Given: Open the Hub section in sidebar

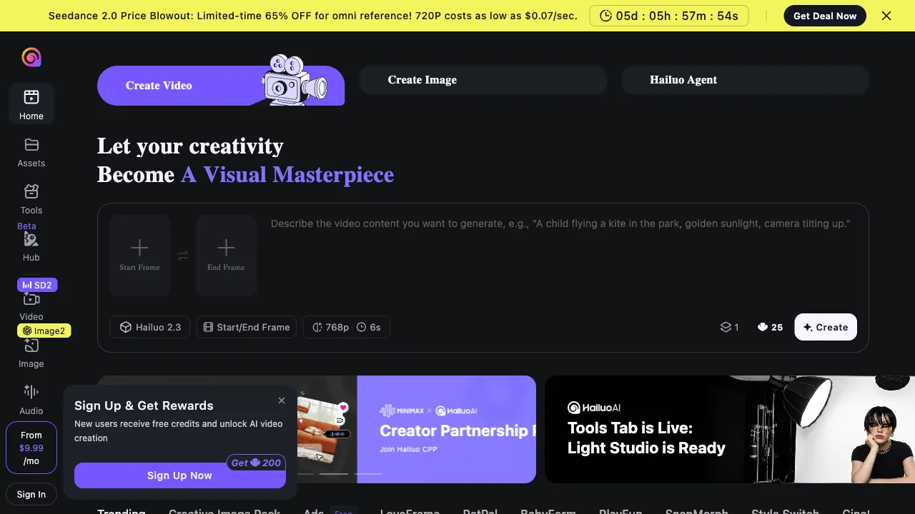Looking at the screenshot, I should [x=31, y=246].
